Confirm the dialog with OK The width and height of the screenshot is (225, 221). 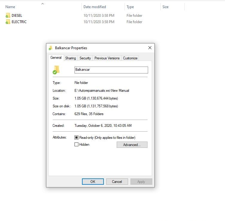click(93, 181)
